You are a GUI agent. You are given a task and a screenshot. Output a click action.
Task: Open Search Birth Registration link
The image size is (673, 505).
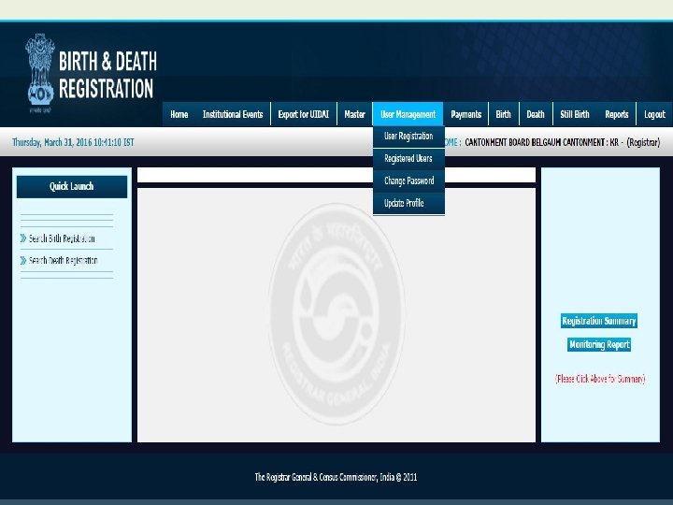coord(62,238)
